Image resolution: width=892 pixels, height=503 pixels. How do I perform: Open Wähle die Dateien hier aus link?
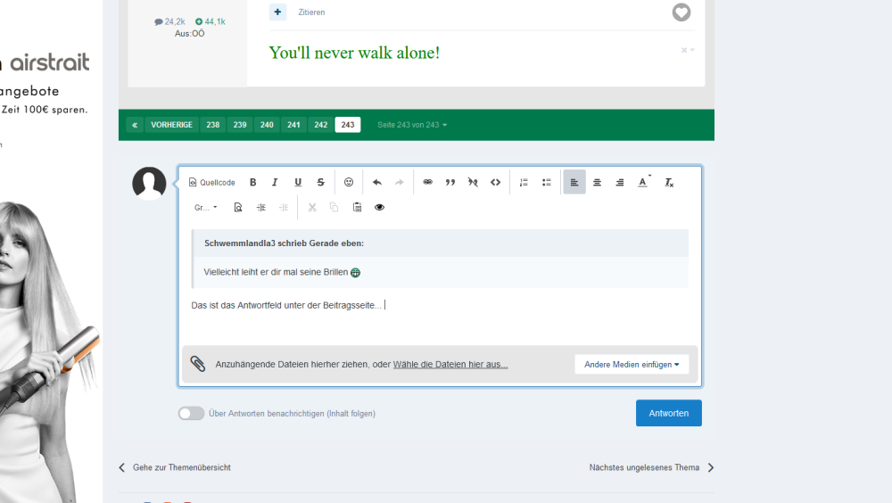click(x=450, y=365)
